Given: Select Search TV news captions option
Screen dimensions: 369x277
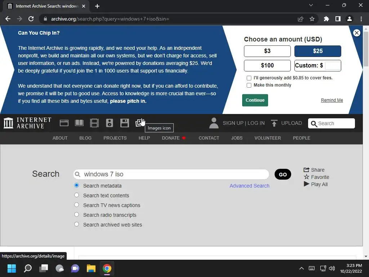Looking at the screenshot, I should coord(76,205).
